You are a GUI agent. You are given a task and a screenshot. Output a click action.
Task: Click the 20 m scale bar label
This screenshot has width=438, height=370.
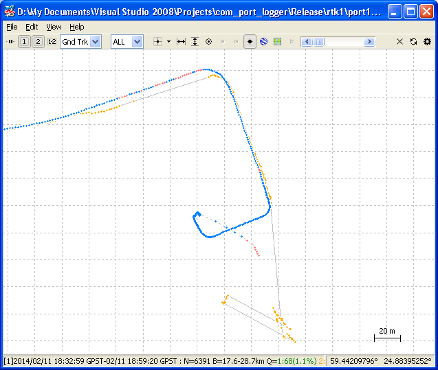point(387,331)
